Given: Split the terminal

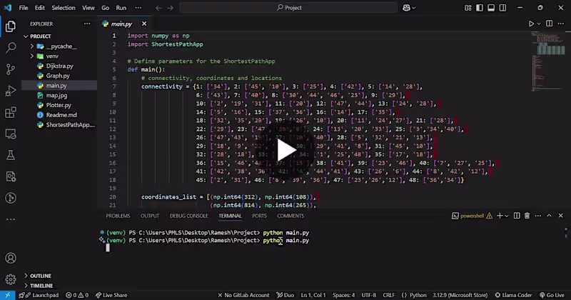Looking at the screenshot, I should tap(517, 216).
